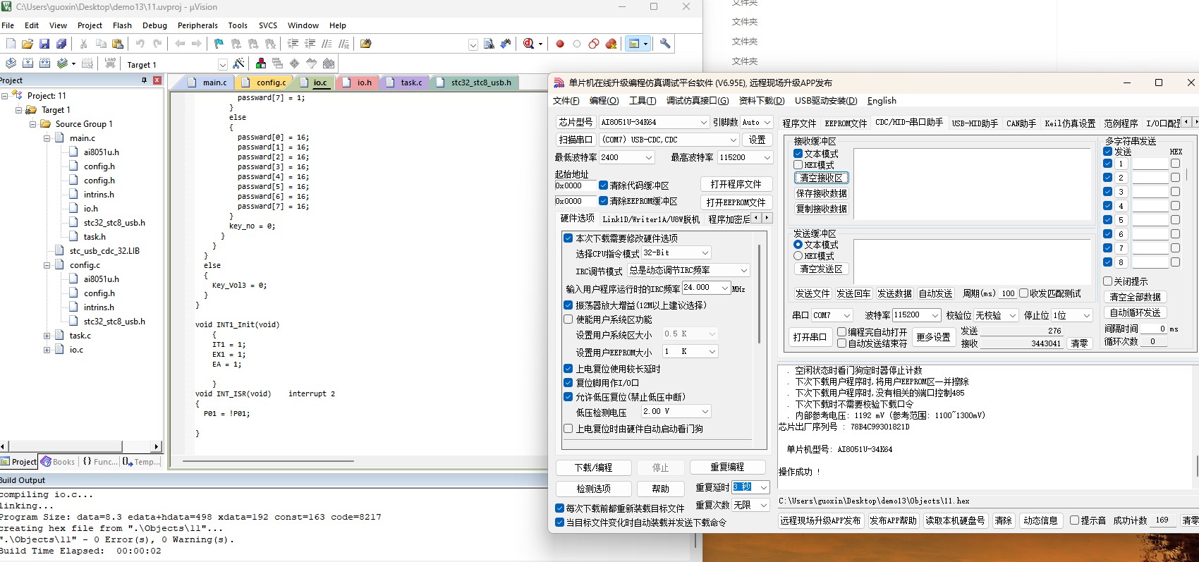Create a new file in µVision toolbar
This screenshot has height=562, width=1199.
point(11,44)
